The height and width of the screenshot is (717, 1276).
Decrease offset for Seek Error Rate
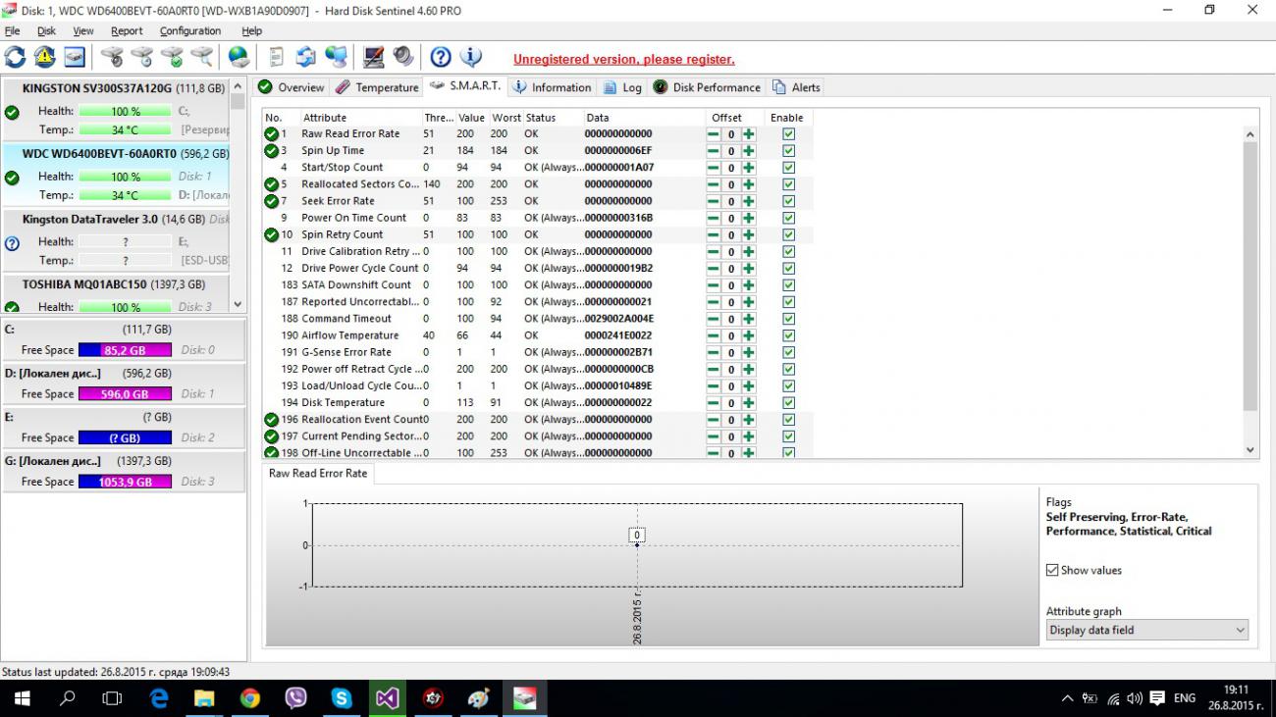coord(714,201)
